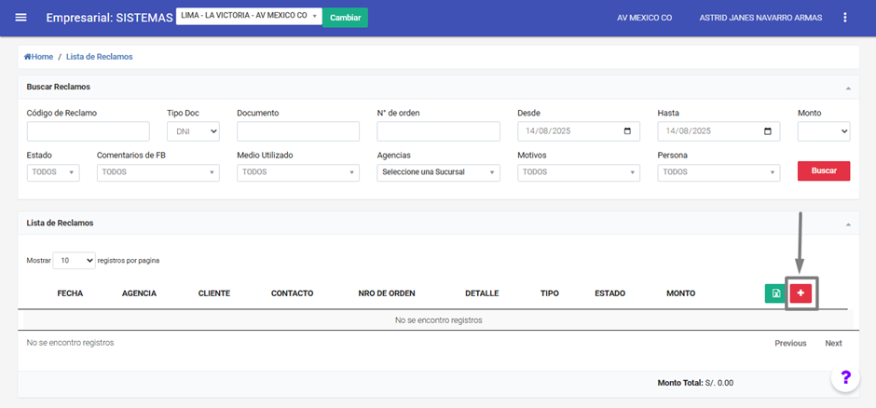The image size is (876, 408).
Task: Open the Desde date calendar picker icon
Action: pos(627,131)
